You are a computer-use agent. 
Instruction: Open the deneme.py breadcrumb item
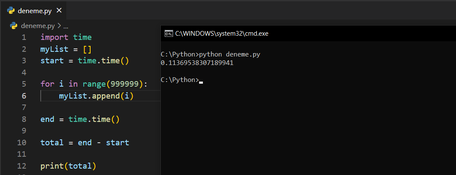pos(38,25)
